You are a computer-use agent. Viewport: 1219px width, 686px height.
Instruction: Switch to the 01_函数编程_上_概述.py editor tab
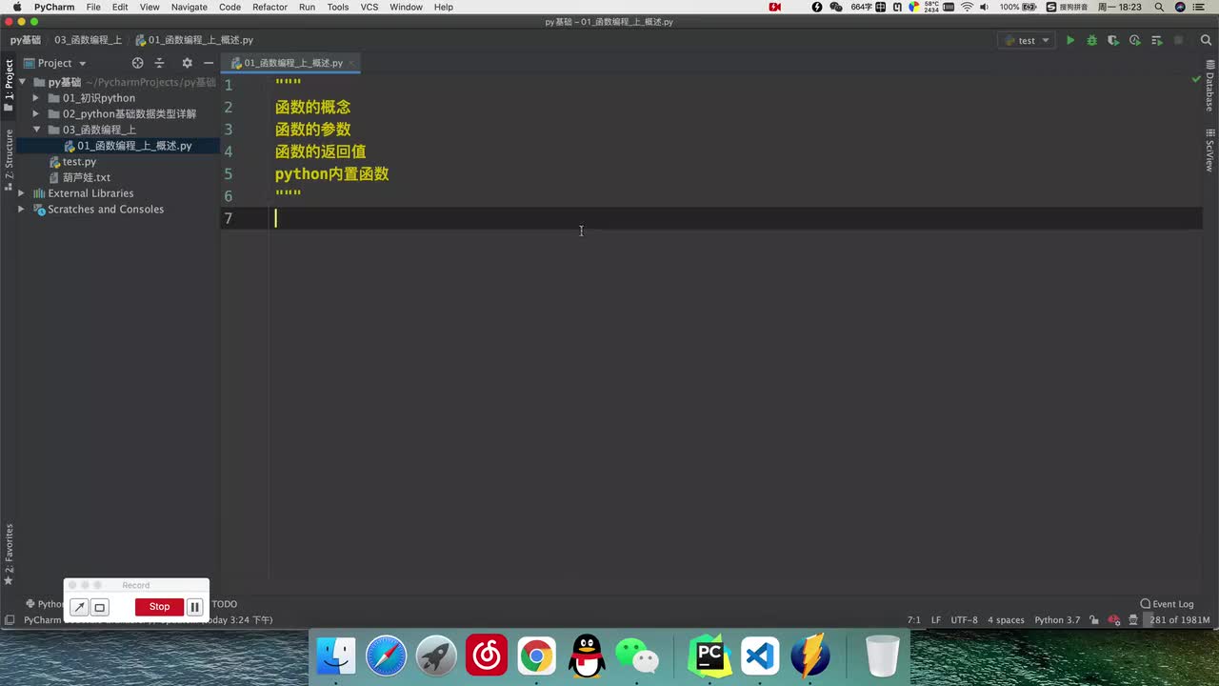(292, 63)
